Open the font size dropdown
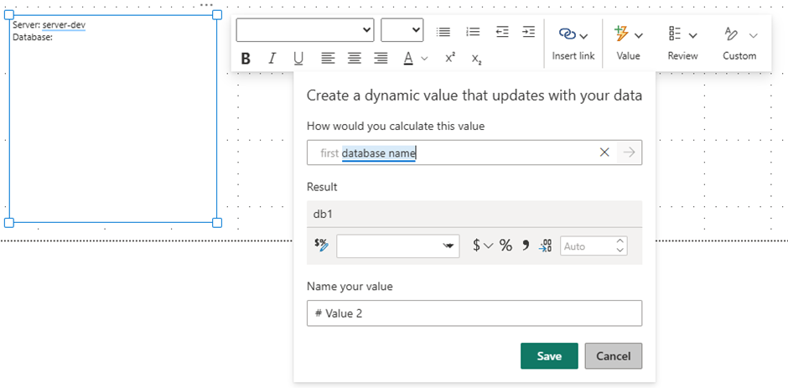The image size is (788, 388). [402, 30]
